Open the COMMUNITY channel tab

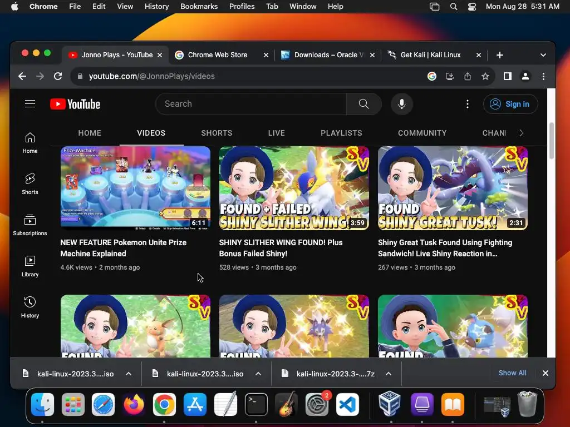coord(422,133)
